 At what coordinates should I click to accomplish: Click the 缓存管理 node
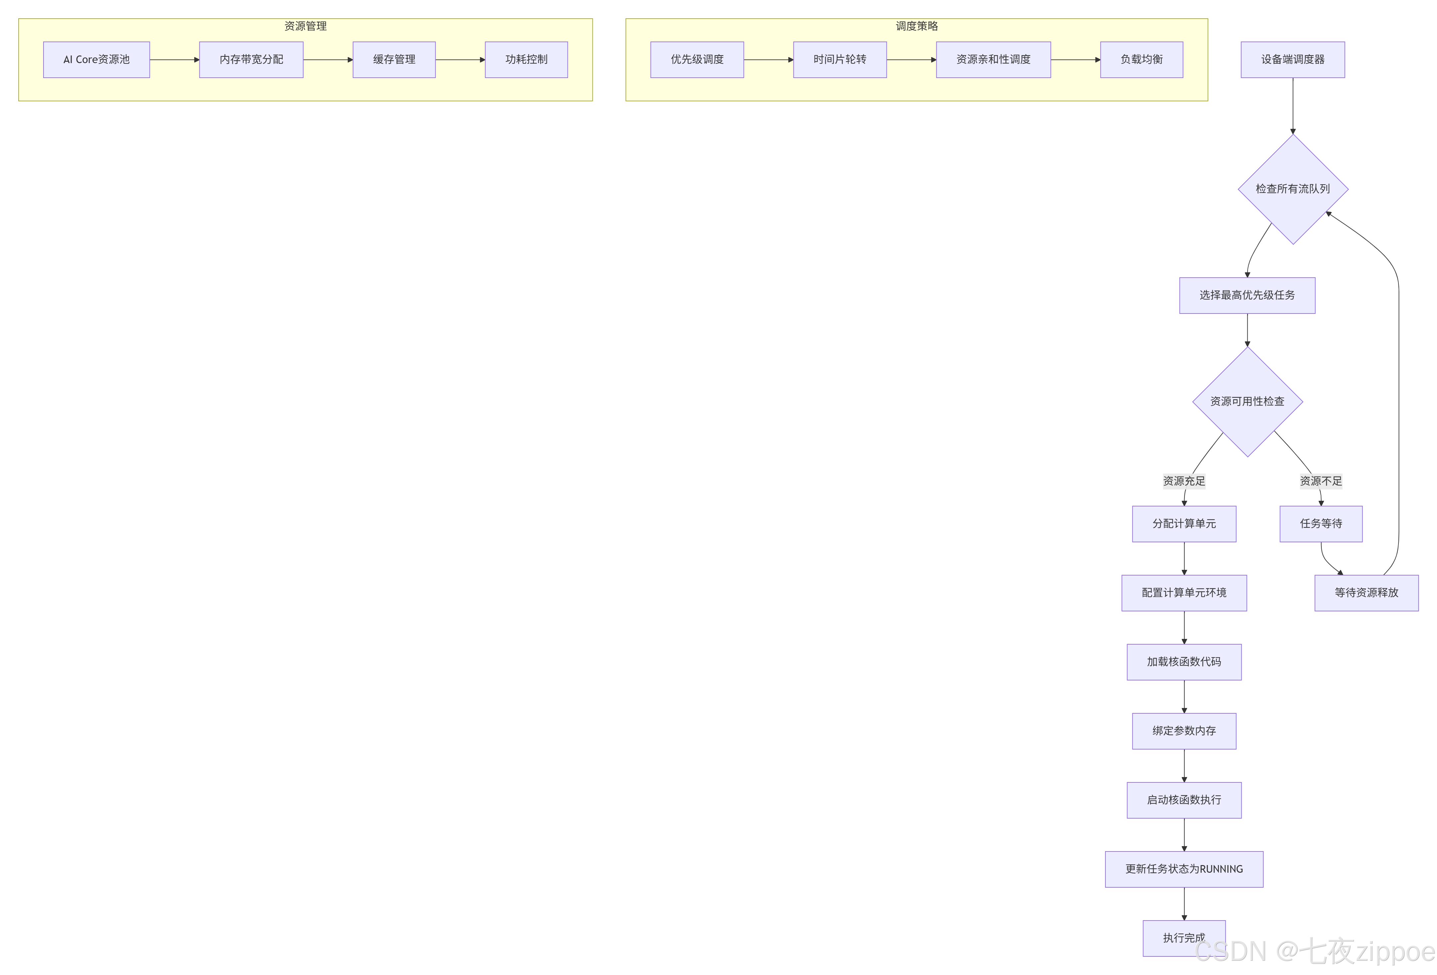coord(394,60)
